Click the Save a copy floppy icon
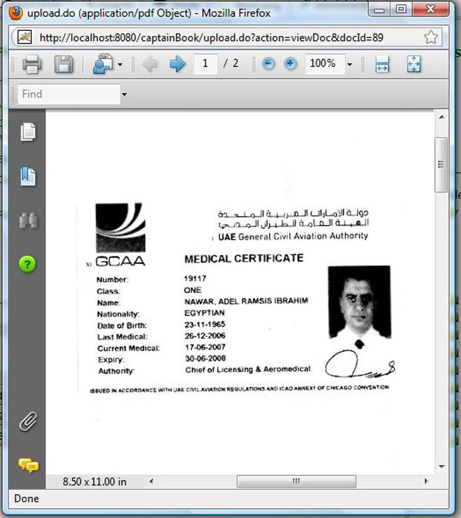The image size is (461, 518). [x=63, y=65]
